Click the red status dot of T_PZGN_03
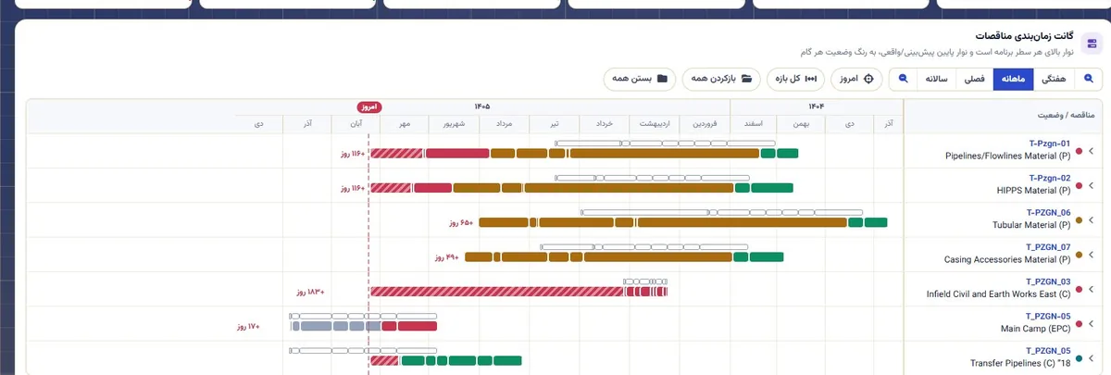 tap(1079, 288)
